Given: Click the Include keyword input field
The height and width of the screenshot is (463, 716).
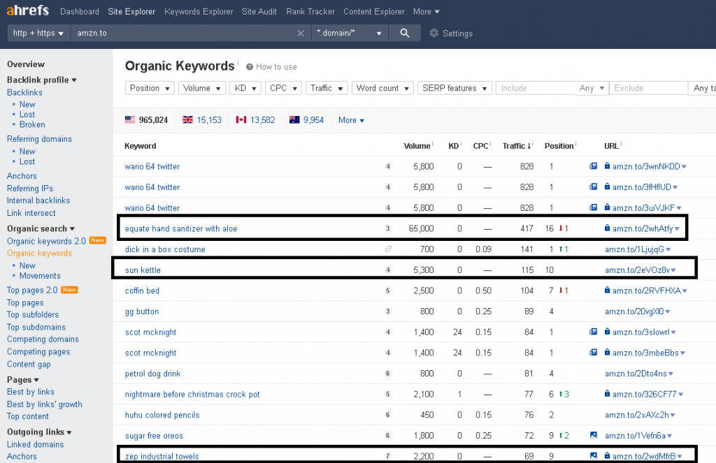Looking at the screenshot, I should [x=535, y=88].
